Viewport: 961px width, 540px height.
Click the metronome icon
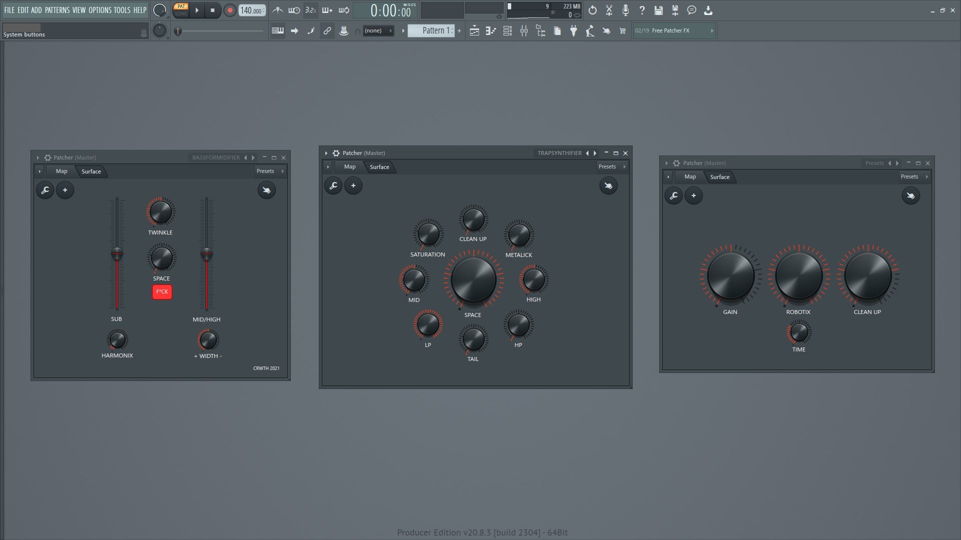pos(278,10)
